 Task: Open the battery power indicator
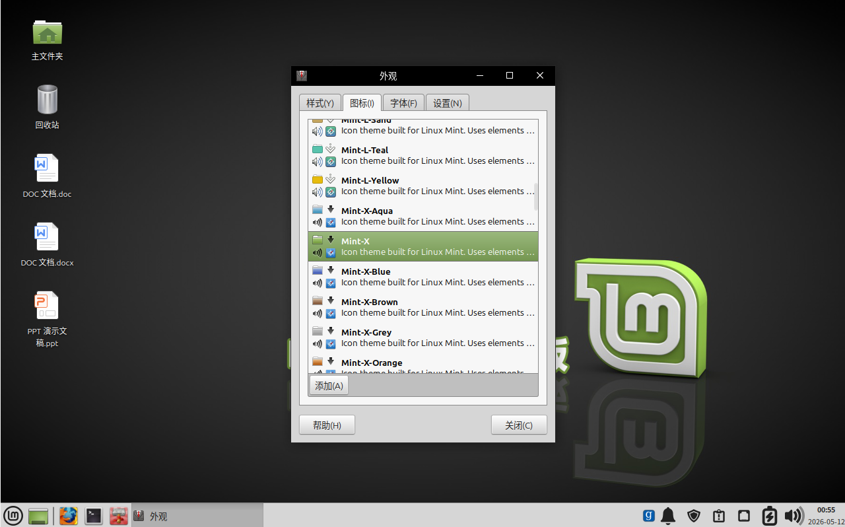pyautogui.click(x=769, y=516)
